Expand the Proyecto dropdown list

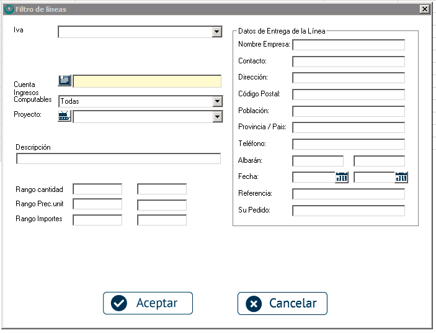pyautogui.click(x=216, y=117)
